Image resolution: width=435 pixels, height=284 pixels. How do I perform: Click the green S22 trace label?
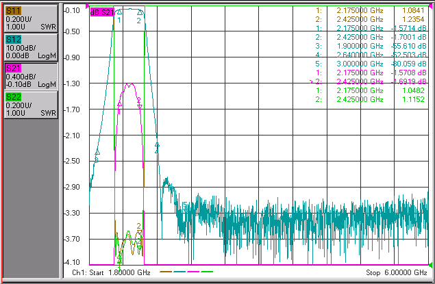pyautogui.click(x=13, y=97)
